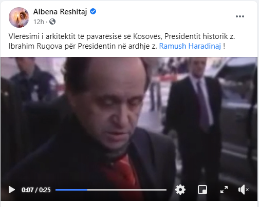Click the blue verified badge
Viewport: 259px width, 207px height.
(x=93, y=11)
